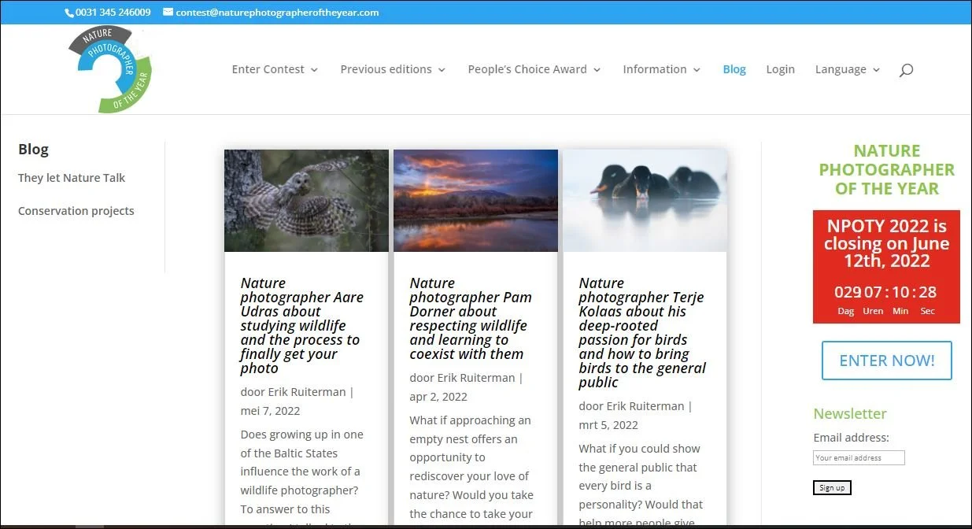Screen dimensions: 972x529
Task: Click the contest@naturephotographeroftheyear.com email link
Action: pos(277,13)
